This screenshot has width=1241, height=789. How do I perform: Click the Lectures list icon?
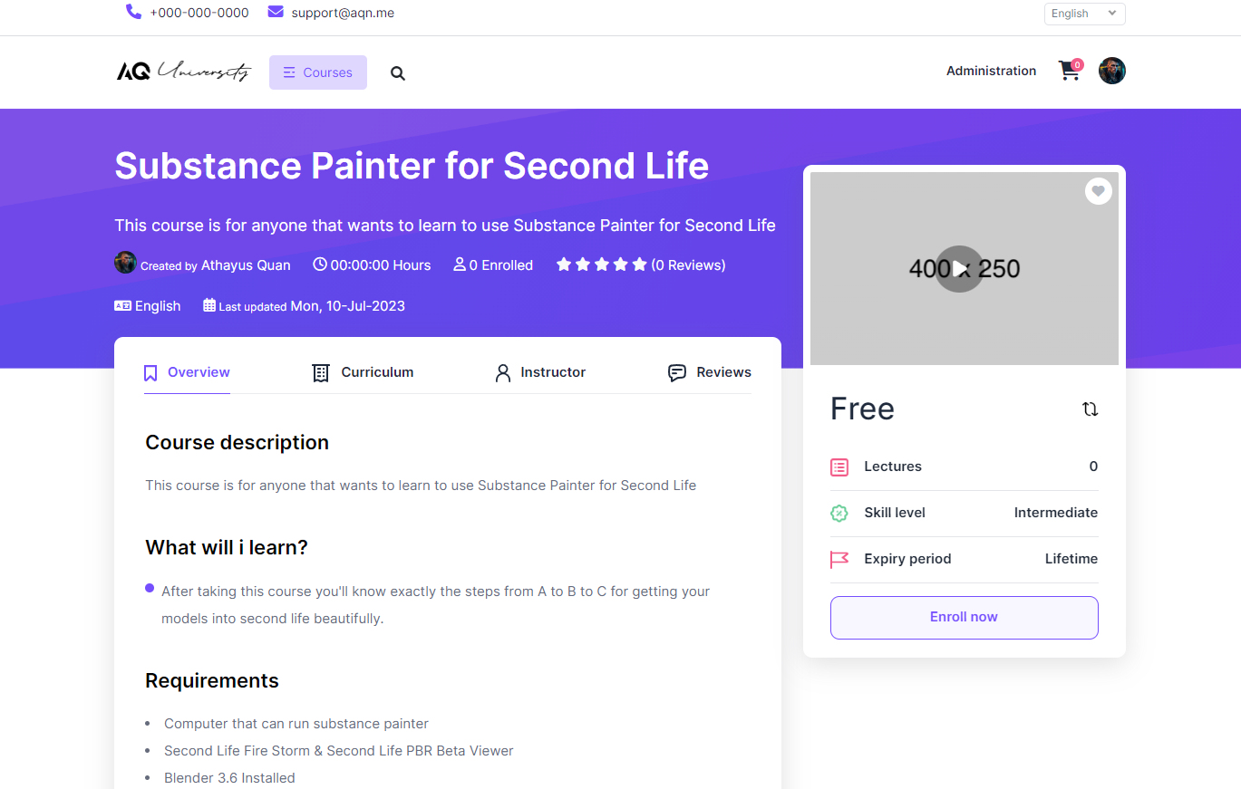(839, 467)
